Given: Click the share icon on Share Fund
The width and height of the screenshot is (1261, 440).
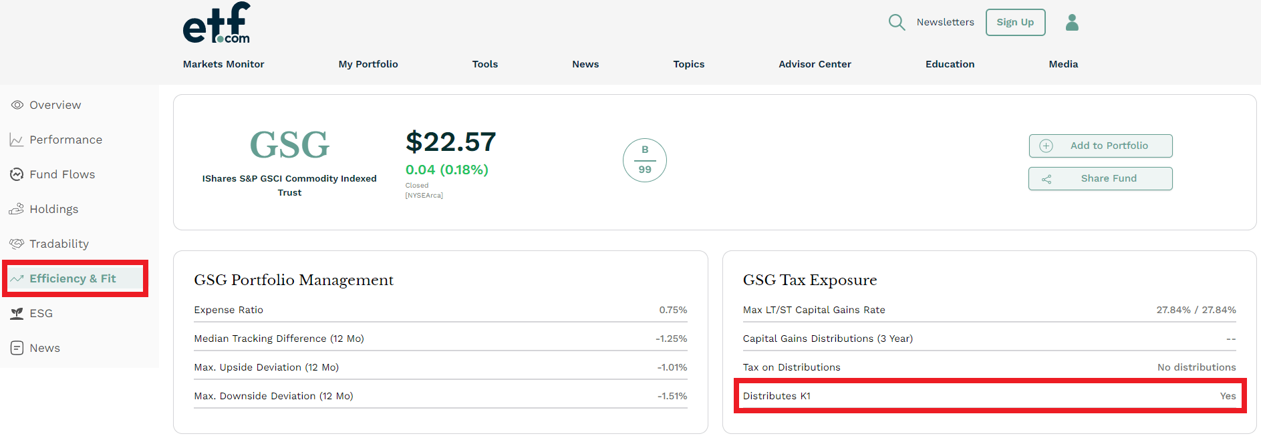Looking at the screenshot, I should tap(1046, 179).
